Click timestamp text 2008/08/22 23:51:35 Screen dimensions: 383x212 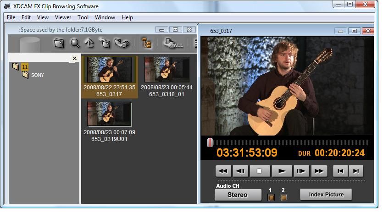click(109, 87)
